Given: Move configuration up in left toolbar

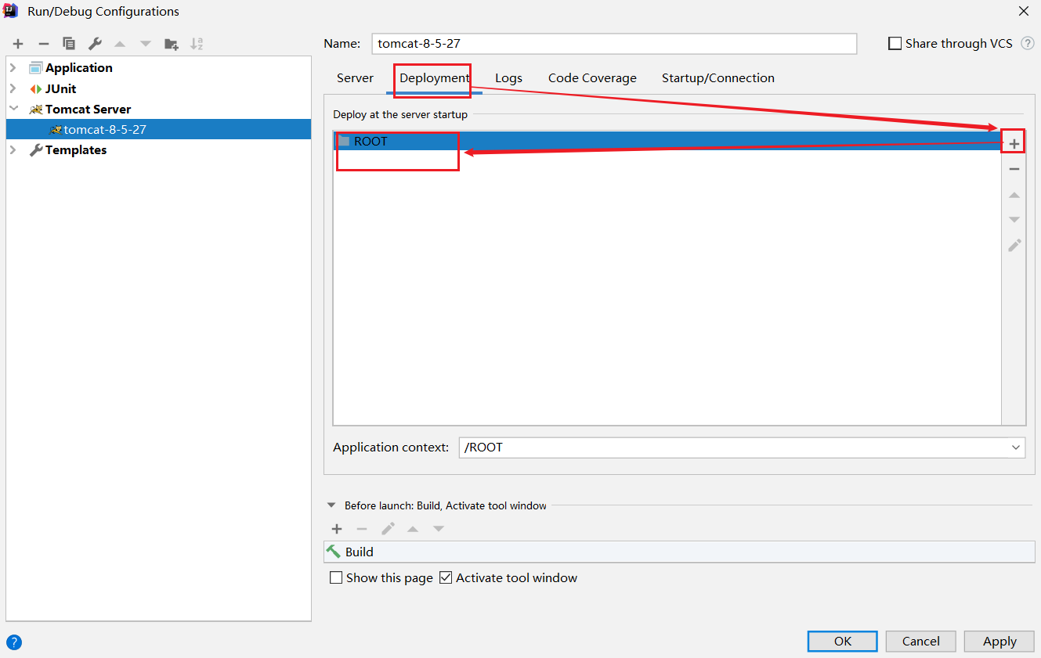Looking at the screenshot, I should pos(120,44).
